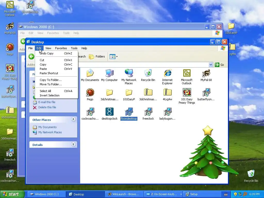Select My Network Places icon in file pane
The width and height of the screenshot is (264, 198).
(x=129, y=77)
